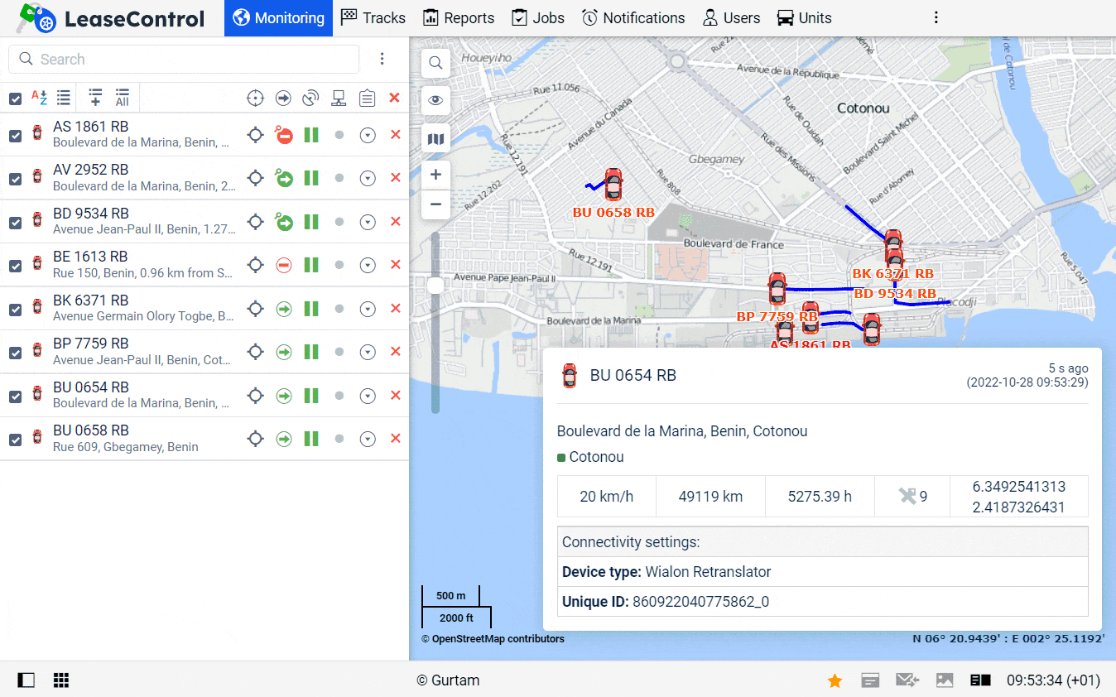The image size is (1116, 697).
Task: Select the Monitoring tab
Action: coord(278,18)
